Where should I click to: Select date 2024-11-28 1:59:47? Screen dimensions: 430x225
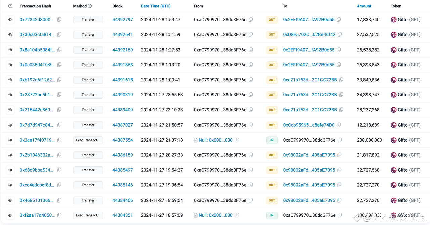tap(161, 20)
